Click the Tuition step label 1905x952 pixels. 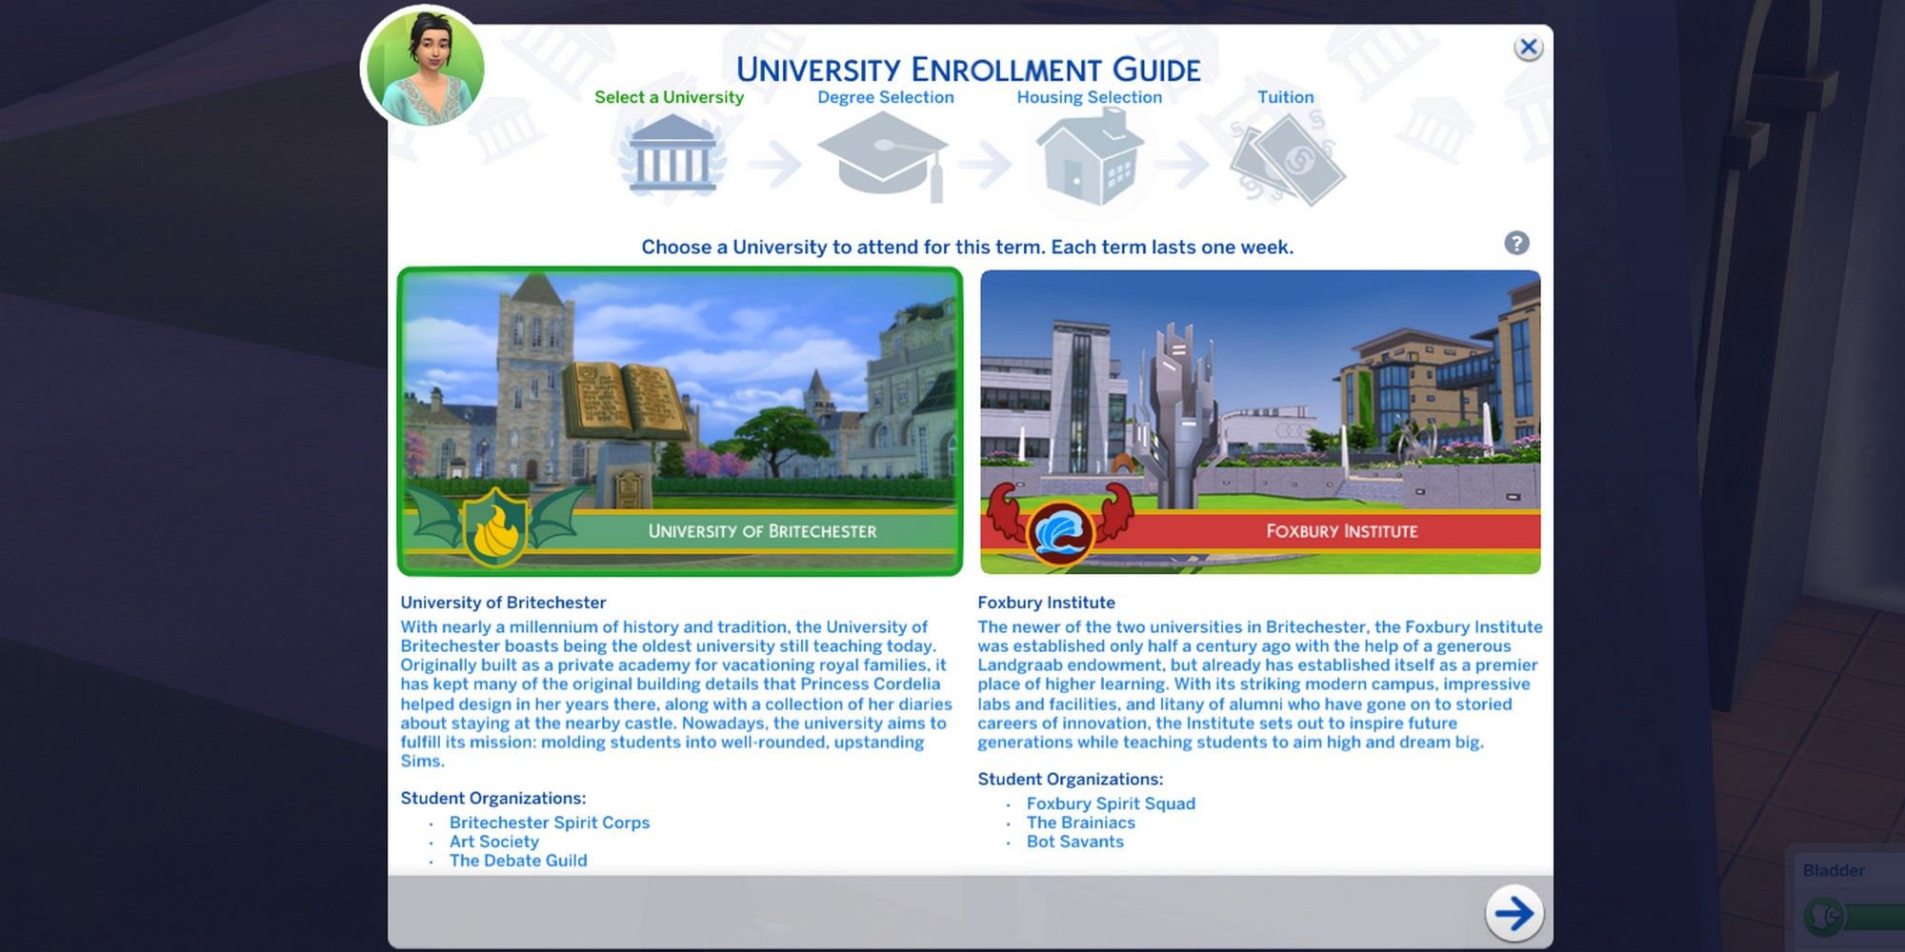click(1285, 97)
